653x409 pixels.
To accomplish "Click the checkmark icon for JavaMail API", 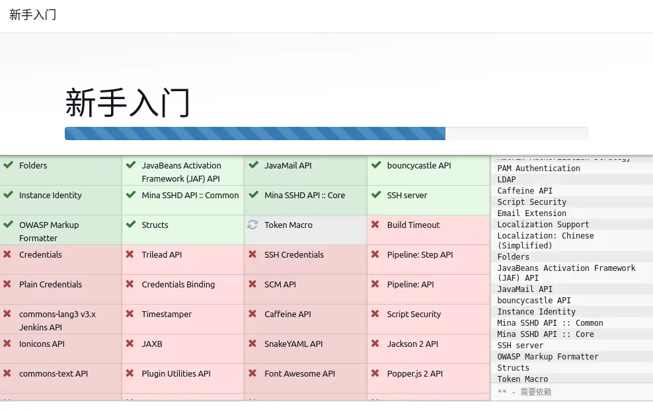I will tap(253, 165).
